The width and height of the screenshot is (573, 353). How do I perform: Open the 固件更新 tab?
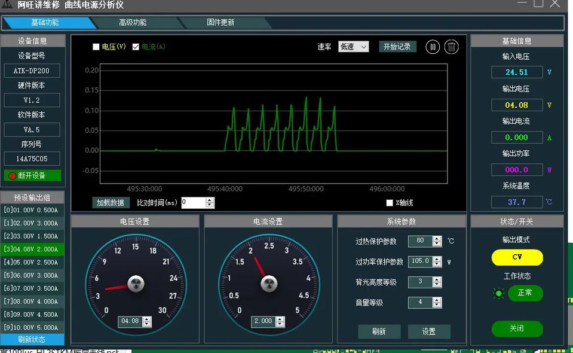[220, 23]
